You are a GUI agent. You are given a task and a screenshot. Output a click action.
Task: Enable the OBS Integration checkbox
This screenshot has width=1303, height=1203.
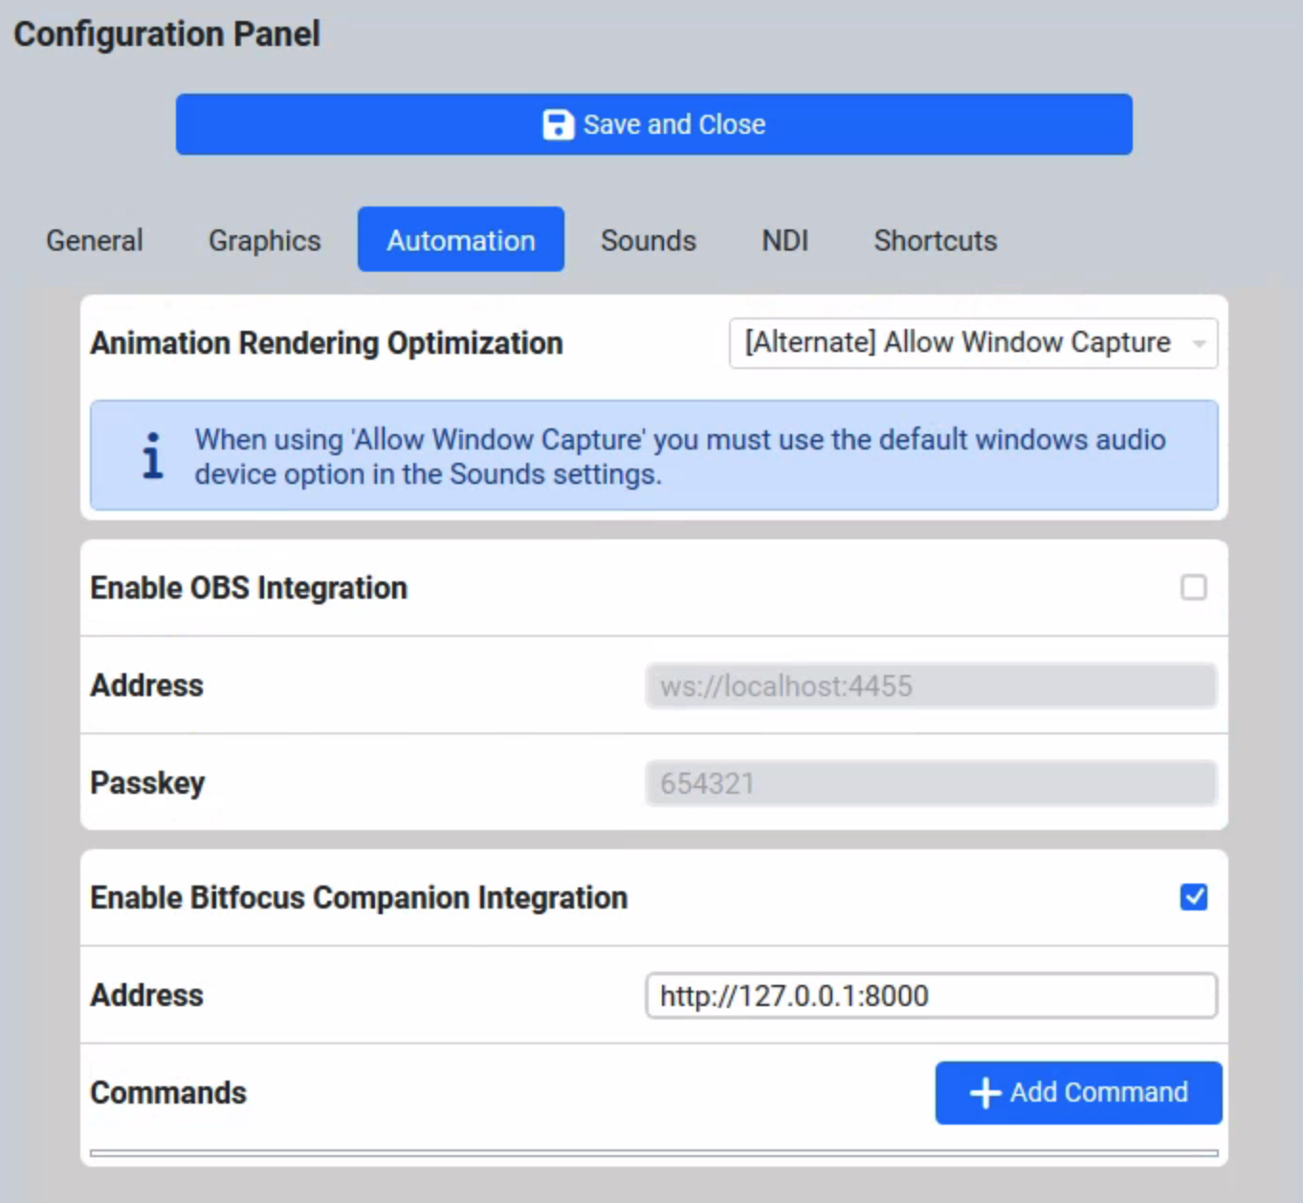[x=1193, y=587]
